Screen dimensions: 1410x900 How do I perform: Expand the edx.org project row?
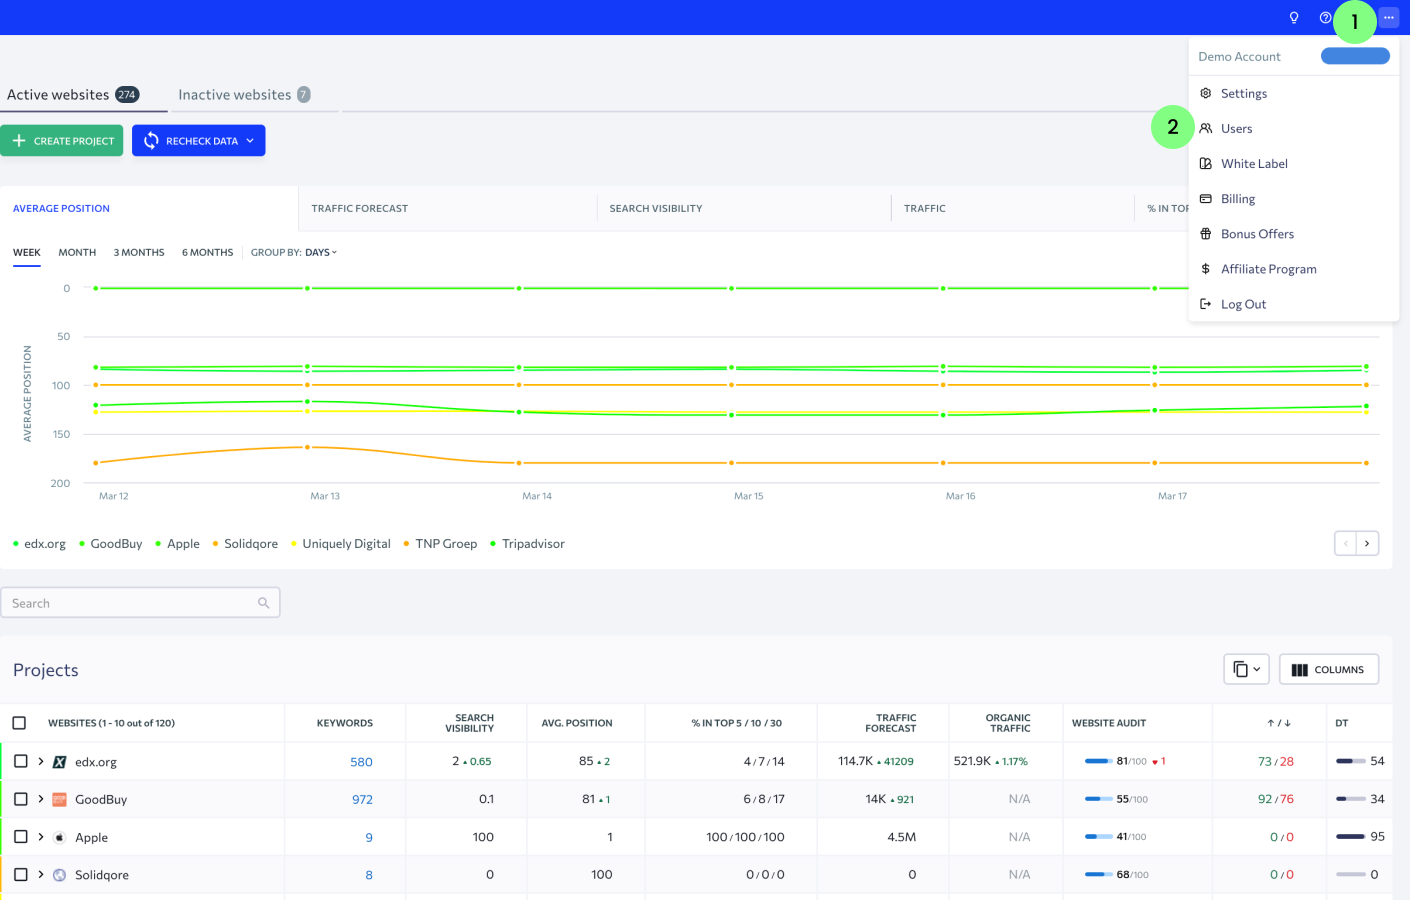click(x=41, y=760)
